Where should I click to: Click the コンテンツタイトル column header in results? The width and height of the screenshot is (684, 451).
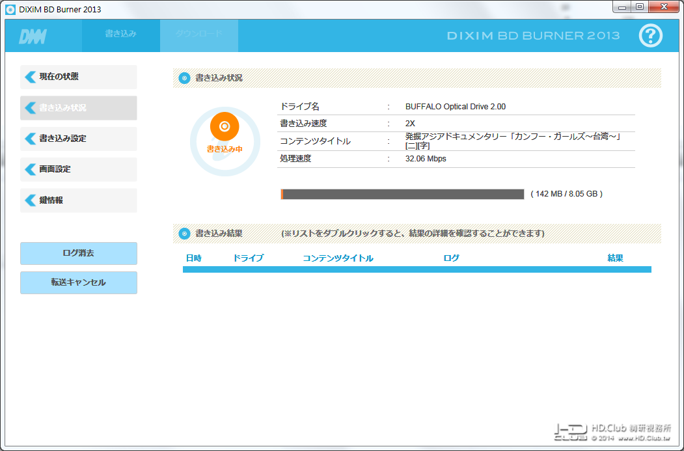(338, 258)
